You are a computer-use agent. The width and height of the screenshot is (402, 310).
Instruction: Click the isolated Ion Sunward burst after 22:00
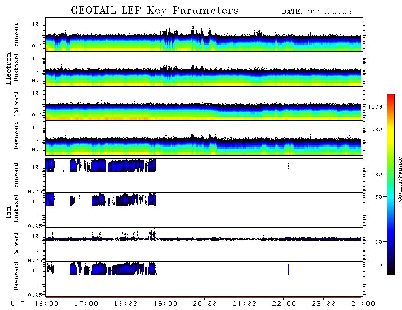(x=289, y=166)
